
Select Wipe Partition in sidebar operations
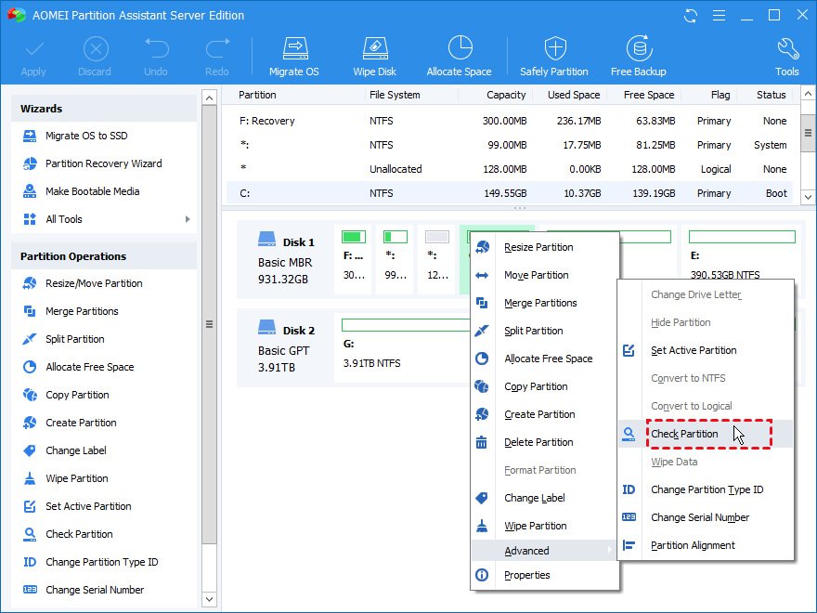66,478
